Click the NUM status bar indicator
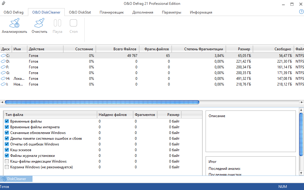 [x=283, y=186]
